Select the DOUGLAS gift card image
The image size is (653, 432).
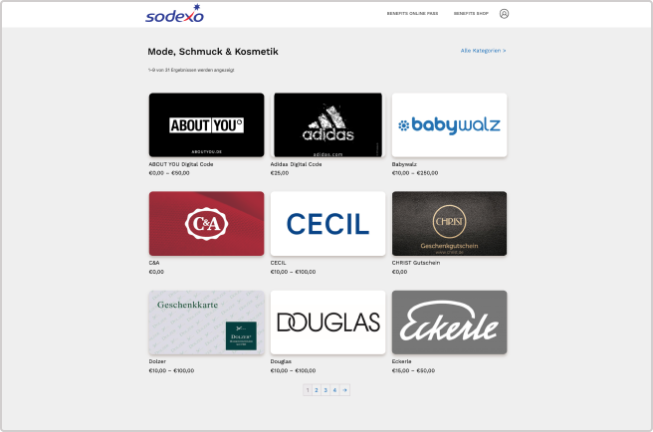coord(328,323)
